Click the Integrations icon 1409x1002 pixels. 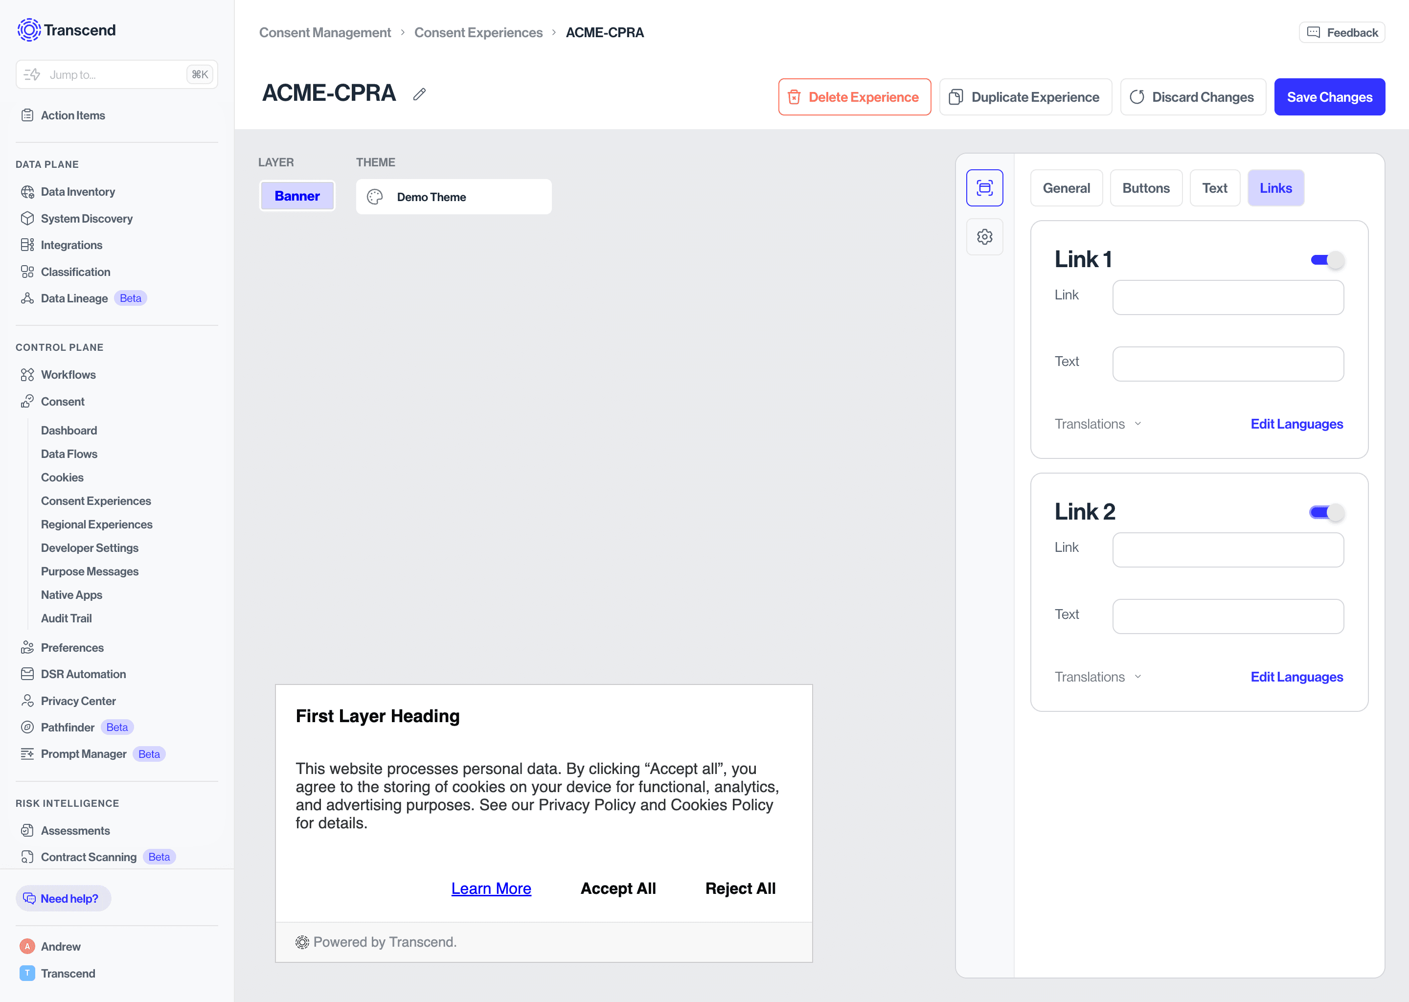(27, 245)
